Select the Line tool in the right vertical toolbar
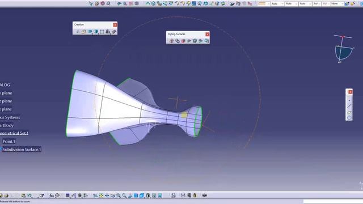Screen dimensions: 363x204 click(349, 106)
